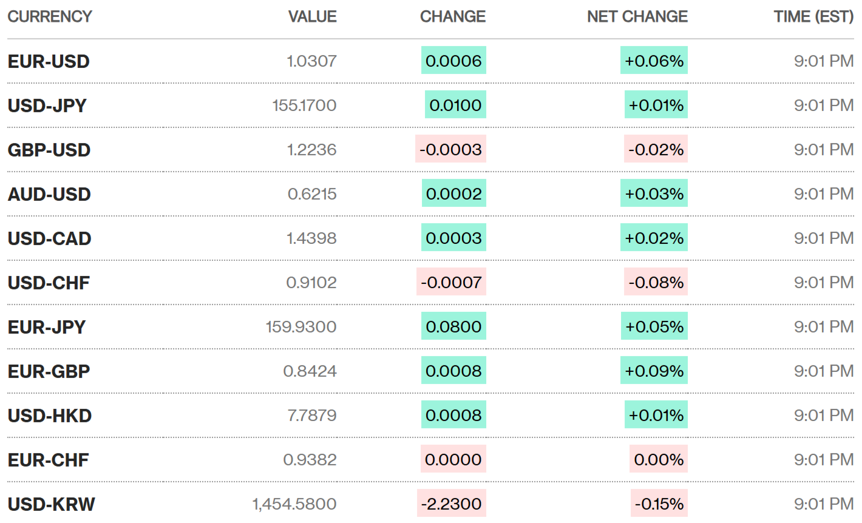Click the USD-HKD currency name
The image size is (862, 523).
point(50,416)
